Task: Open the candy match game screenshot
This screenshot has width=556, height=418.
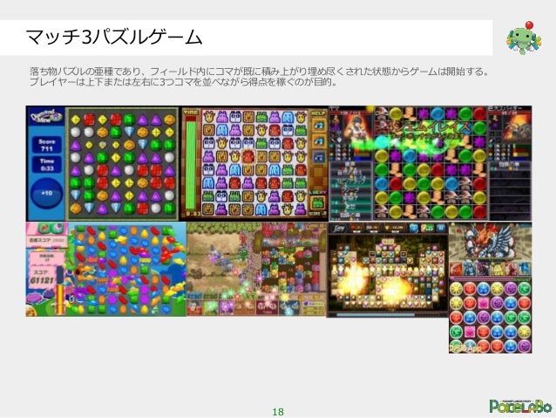Action: tap(105, 269)
